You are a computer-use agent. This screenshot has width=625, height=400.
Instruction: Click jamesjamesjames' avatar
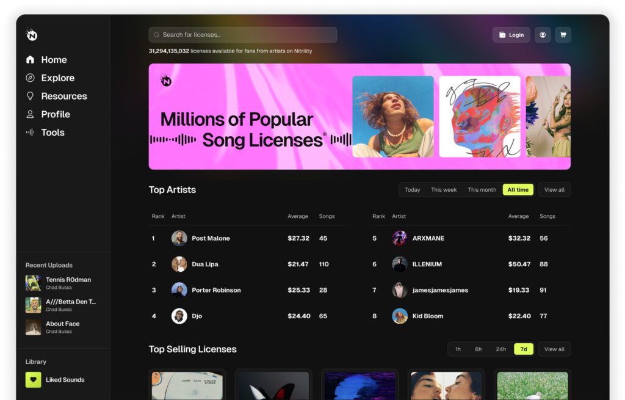tap(399, 290)
